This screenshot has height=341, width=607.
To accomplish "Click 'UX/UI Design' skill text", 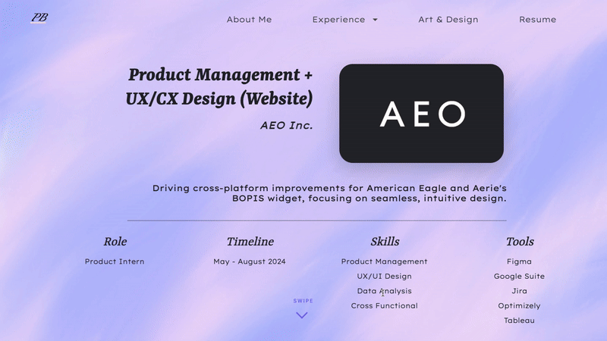I will point(384,277).
